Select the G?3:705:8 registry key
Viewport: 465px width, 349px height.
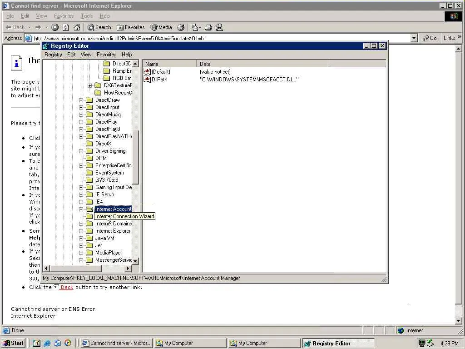tap(106, 180)
